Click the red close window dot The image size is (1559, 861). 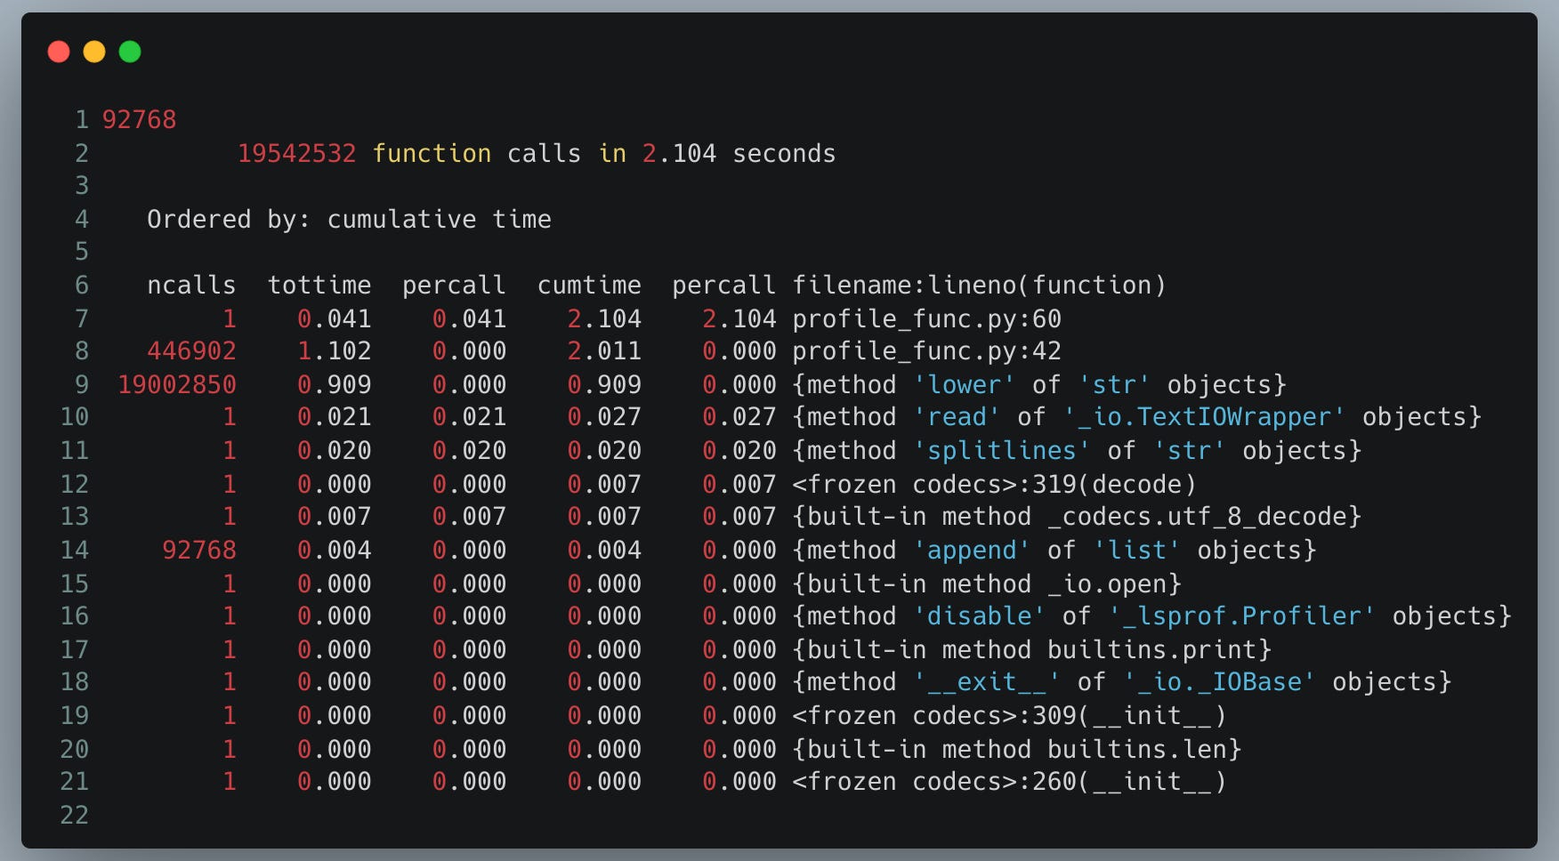(x=59, y=52)
